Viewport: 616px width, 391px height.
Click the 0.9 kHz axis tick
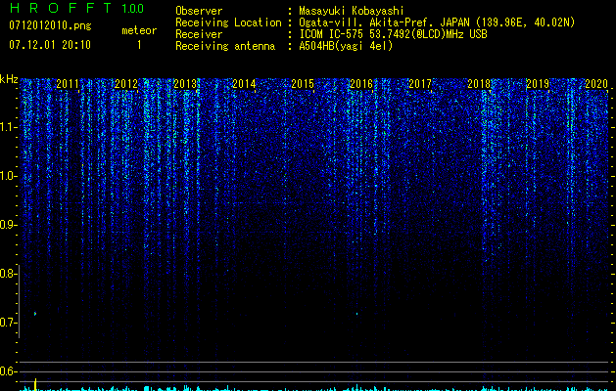9,225
